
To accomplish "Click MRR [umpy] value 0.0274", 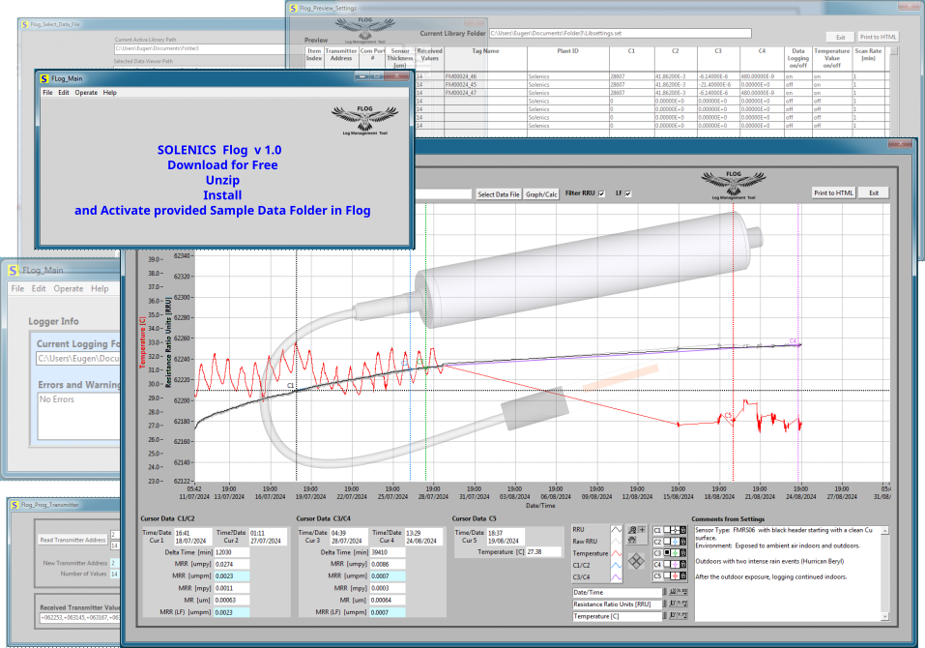I will pyautogui.click(x=231, y=564).
